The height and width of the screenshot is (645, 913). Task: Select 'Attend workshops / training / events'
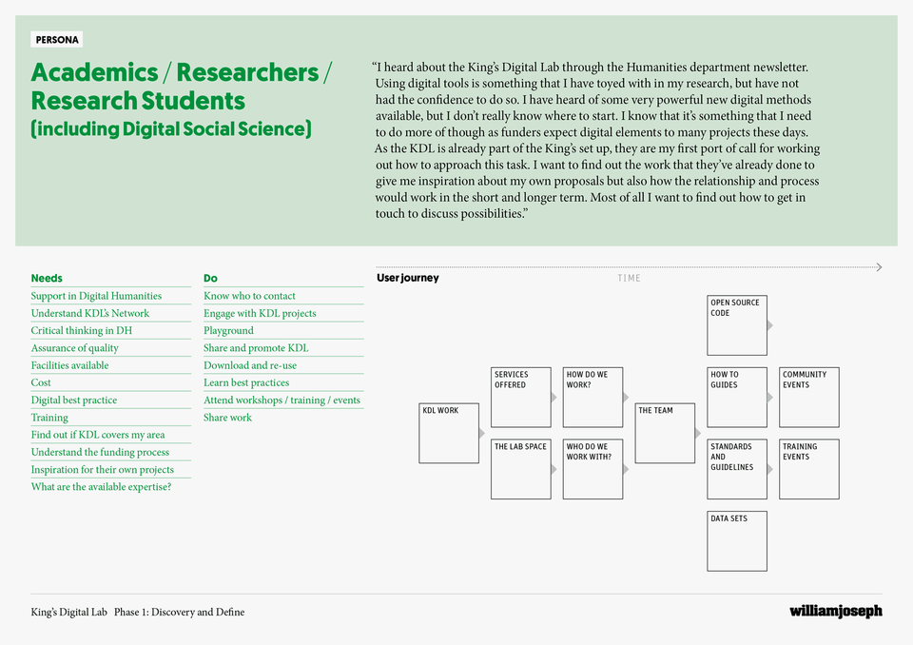click(x=283, y=401)
